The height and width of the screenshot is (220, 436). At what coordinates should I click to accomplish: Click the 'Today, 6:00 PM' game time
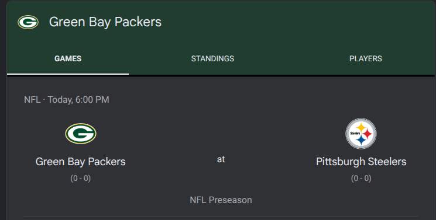click(78, 100)
